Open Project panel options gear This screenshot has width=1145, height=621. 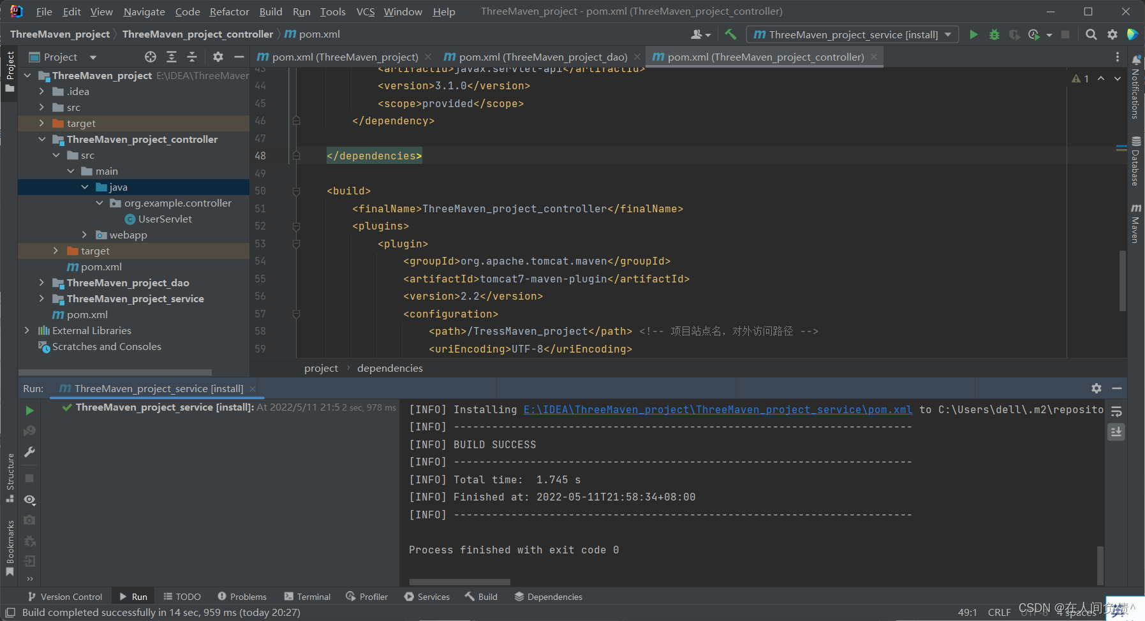(218, 57)
